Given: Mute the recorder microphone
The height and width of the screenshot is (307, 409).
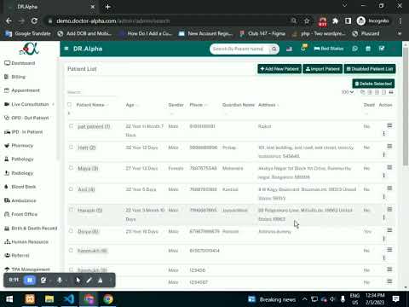Looking at the screenshot, I should pos(60,281).
